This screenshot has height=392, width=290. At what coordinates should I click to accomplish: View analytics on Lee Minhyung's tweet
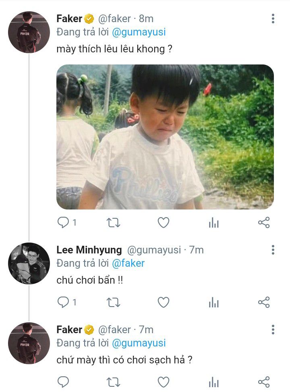point(213,302)
